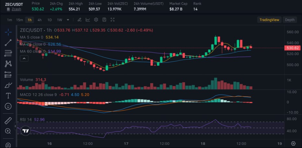
Task: Click the 17 date label on time axis
Action: [126, 143]
